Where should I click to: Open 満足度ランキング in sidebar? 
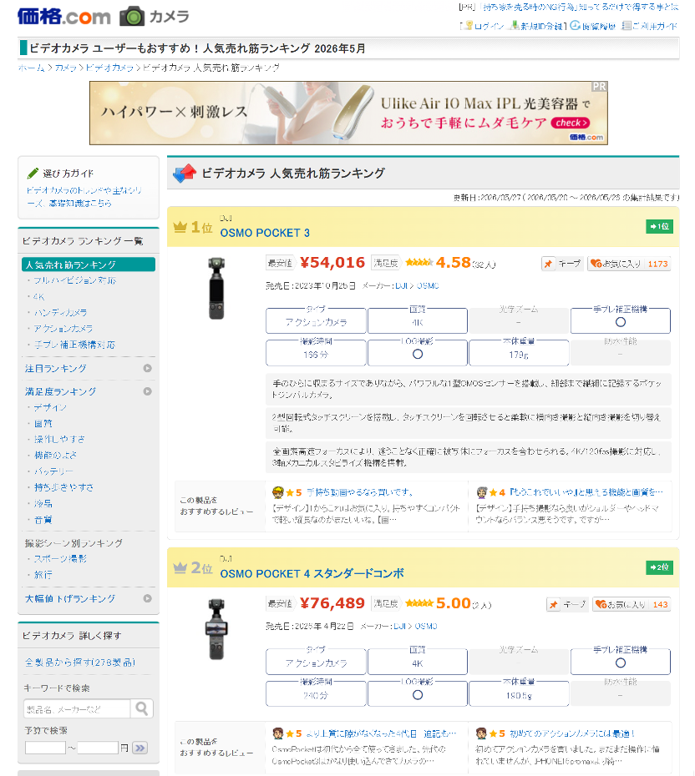(x=60, y=391)
